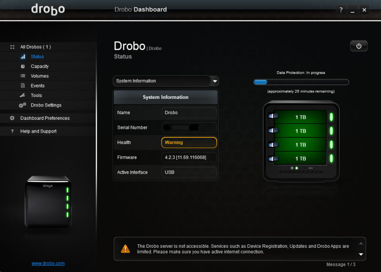This screenshot has height=272, width=381.
Task: Click the Status bar-chart icon
Action: pos(23,57)
